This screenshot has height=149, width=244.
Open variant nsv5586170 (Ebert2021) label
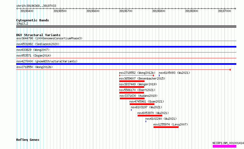click(137, 90)
